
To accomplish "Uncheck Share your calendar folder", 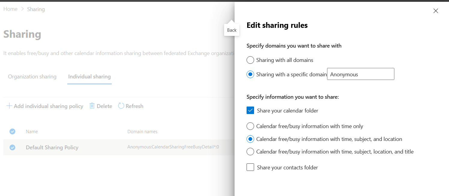I will [250, 111].
